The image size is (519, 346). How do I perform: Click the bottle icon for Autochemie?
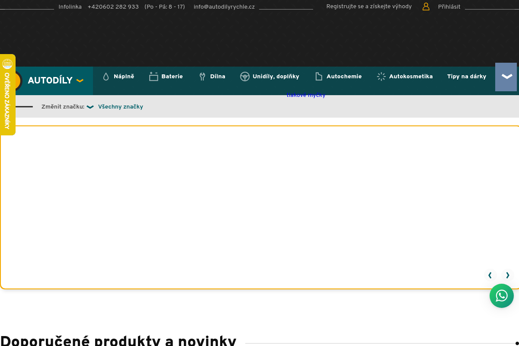319,77
